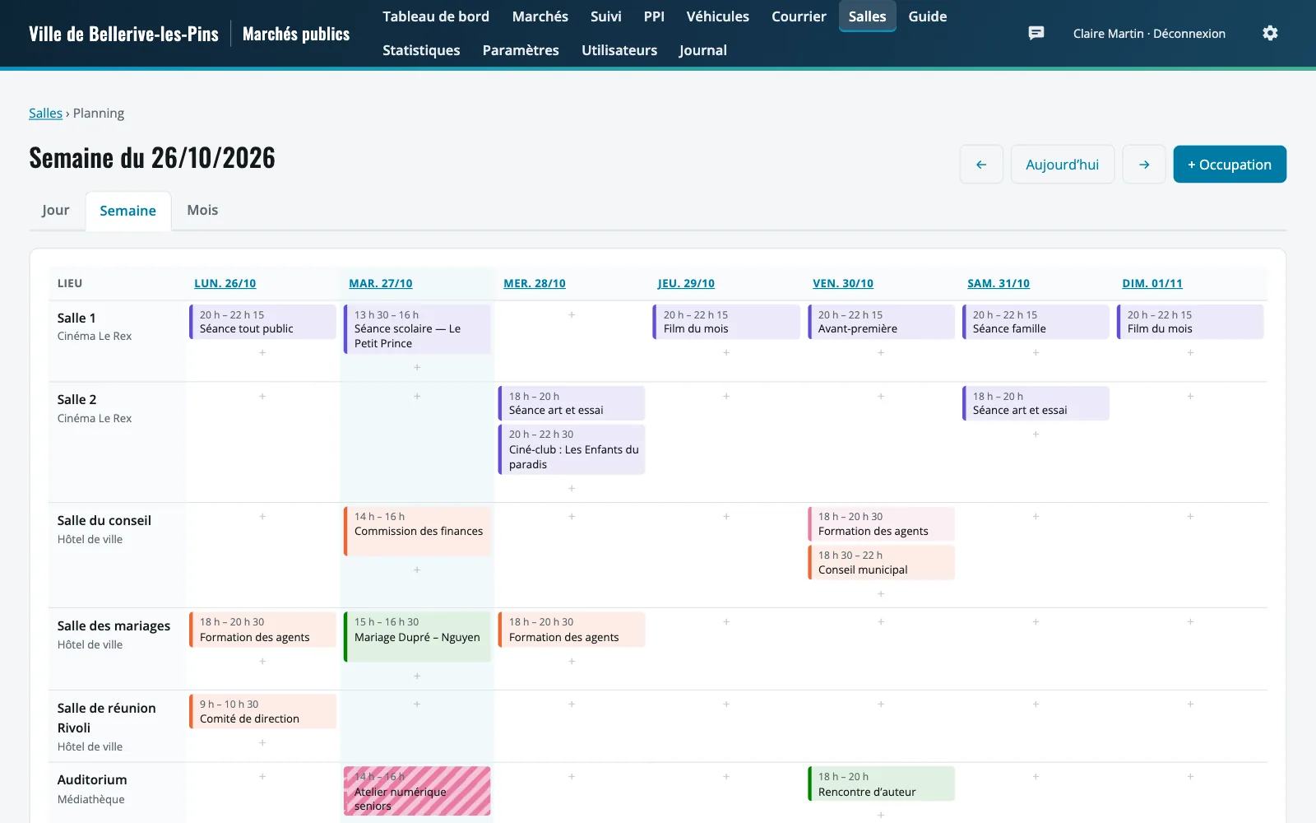Switch to the Mois tab
The height and width of the screenshot is (823, 1316).
tap(202, 211)
